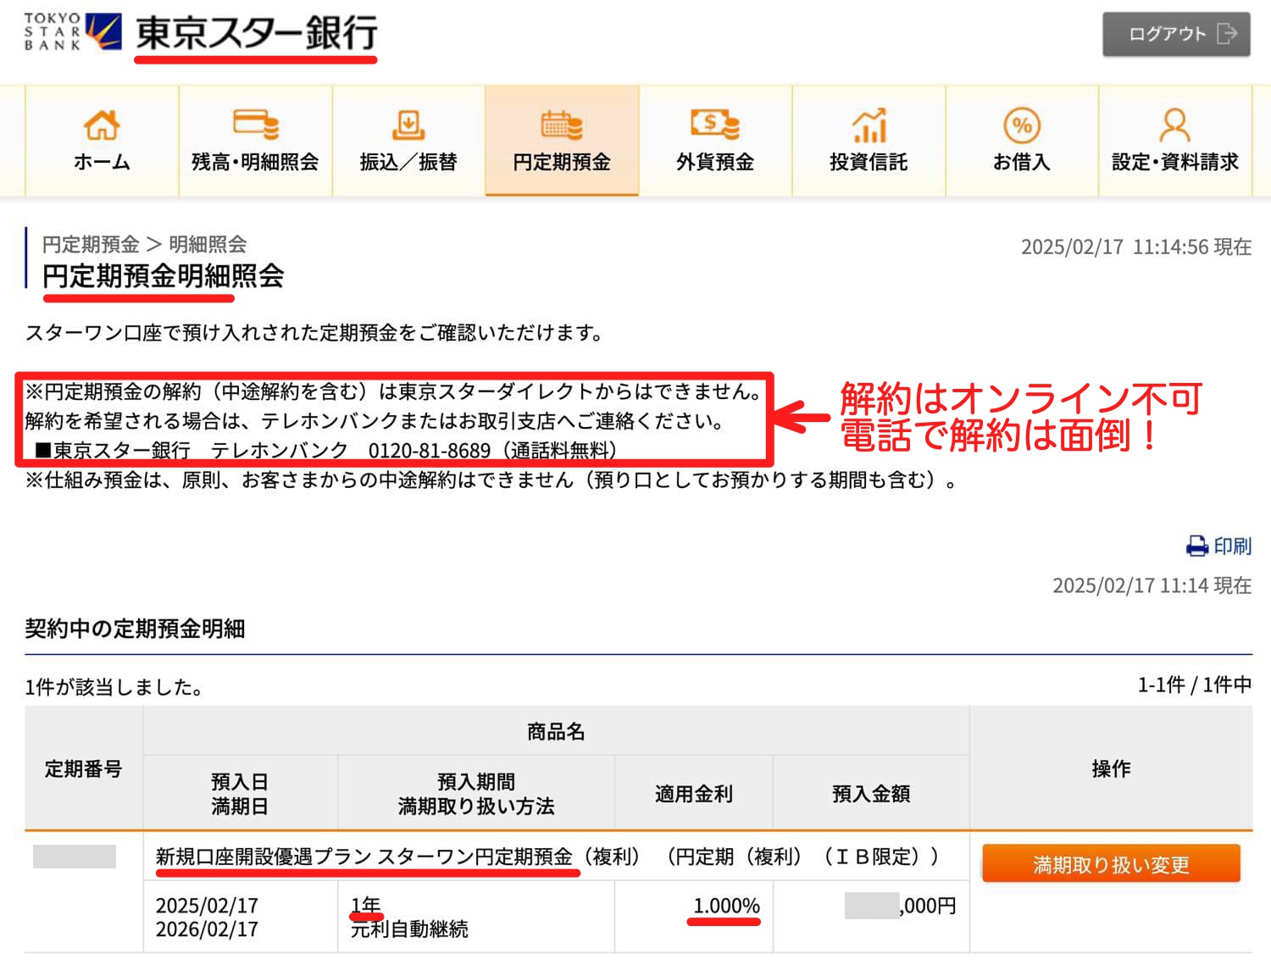Click the 円定期預金 breadcrumb link
Viewport: 1271px width, 965px height.
(91, 245)
